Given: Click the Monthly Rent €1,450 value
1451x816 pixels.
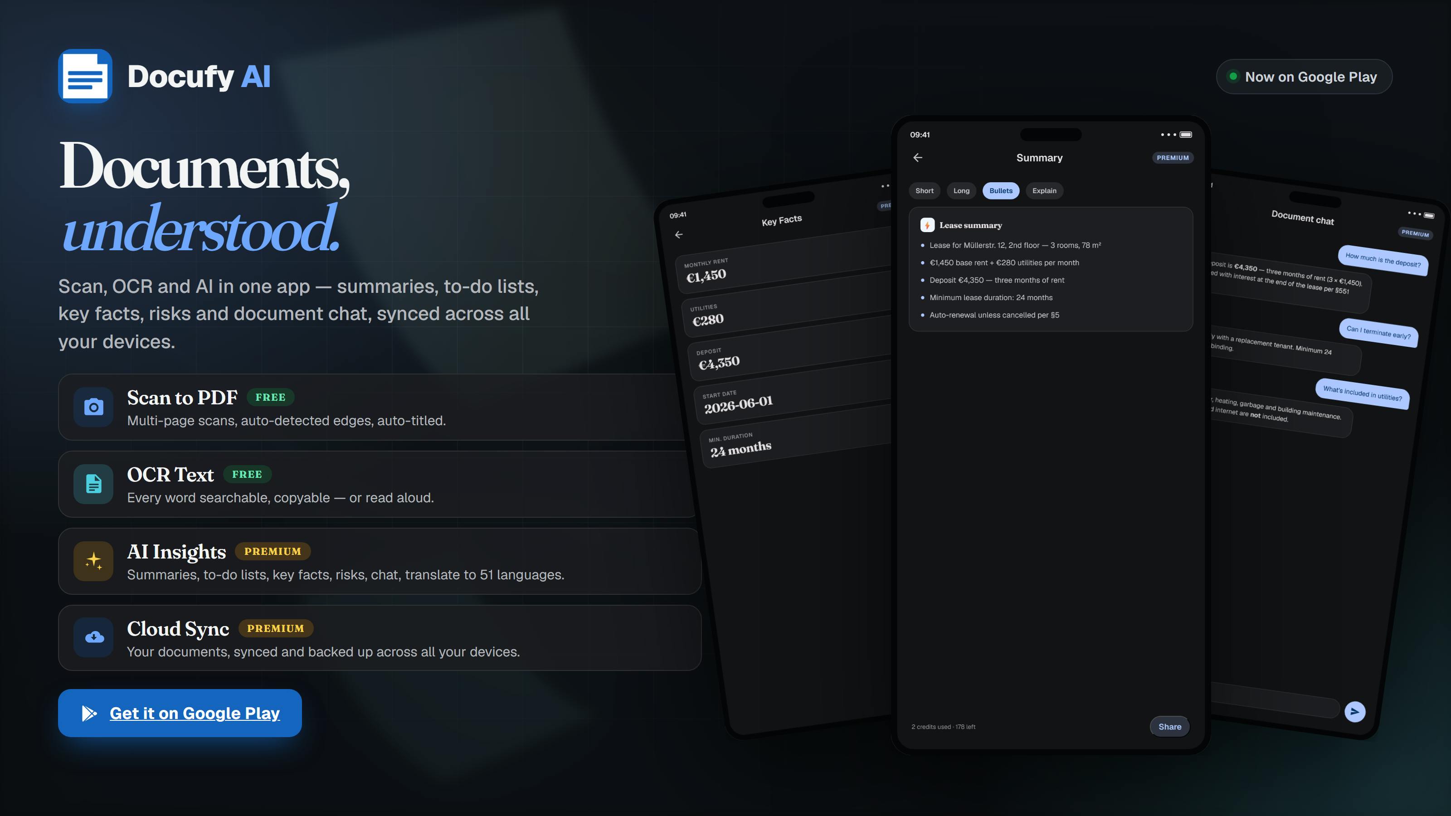Looking at the screenshot, I should [x=706, y=275].
